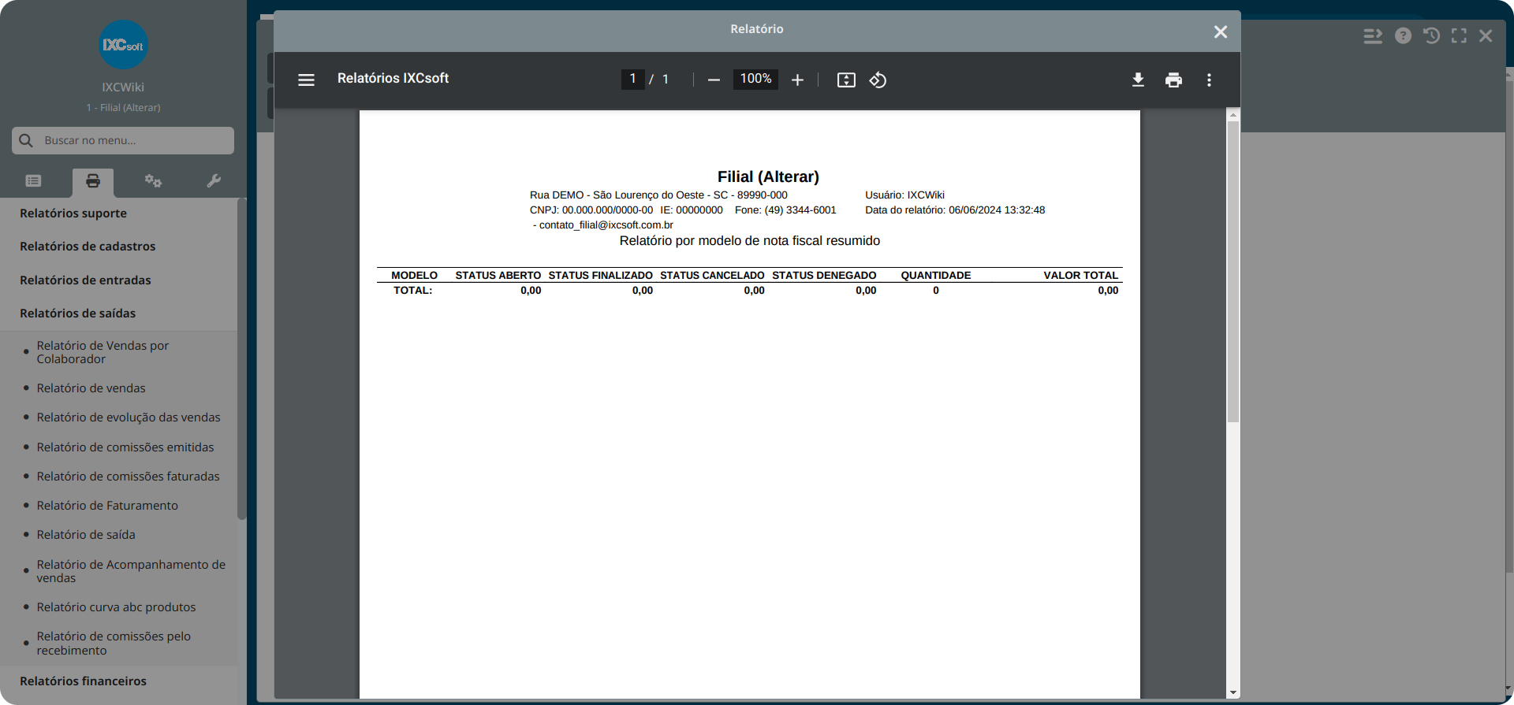Open Relatório de vendas
1514x705 pixels.
pyautogui.click(x=91, y=388)
